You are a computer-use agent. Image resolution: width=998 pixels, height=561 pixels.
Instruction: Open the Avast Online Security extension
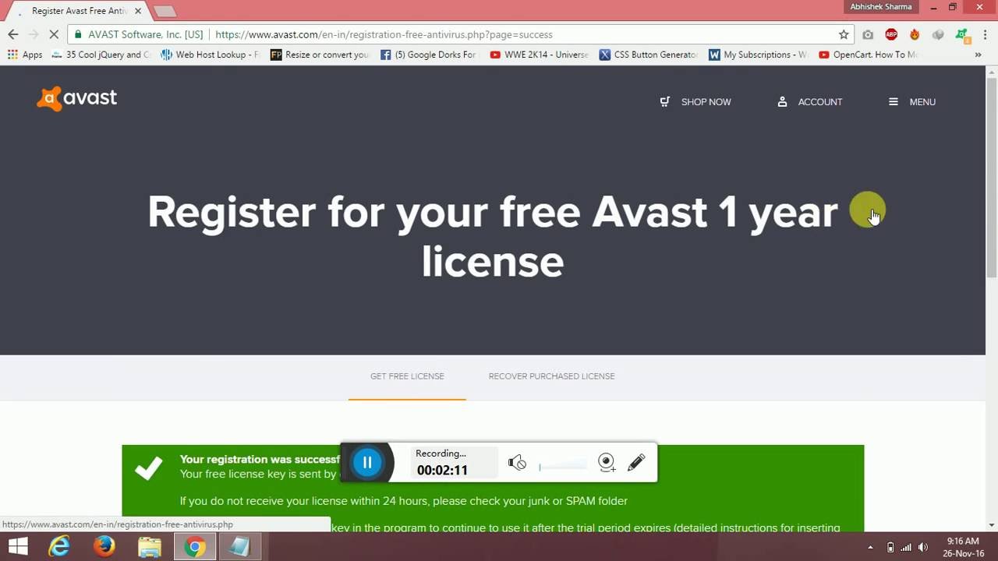coord(962,35)
